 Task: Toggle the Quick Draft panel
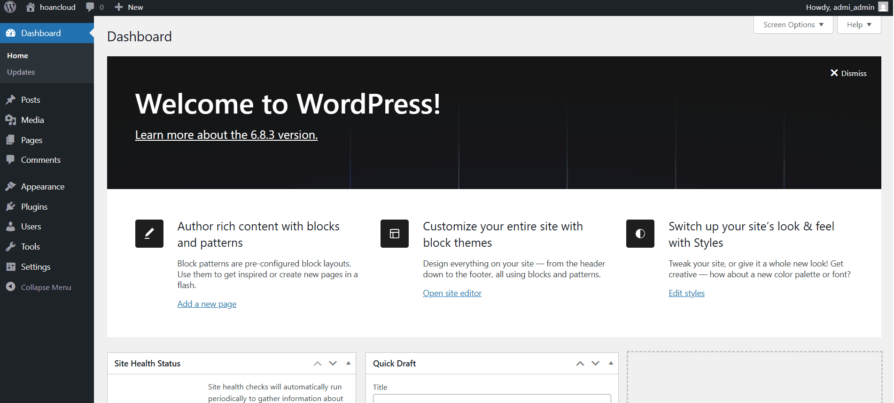point(611,363)
